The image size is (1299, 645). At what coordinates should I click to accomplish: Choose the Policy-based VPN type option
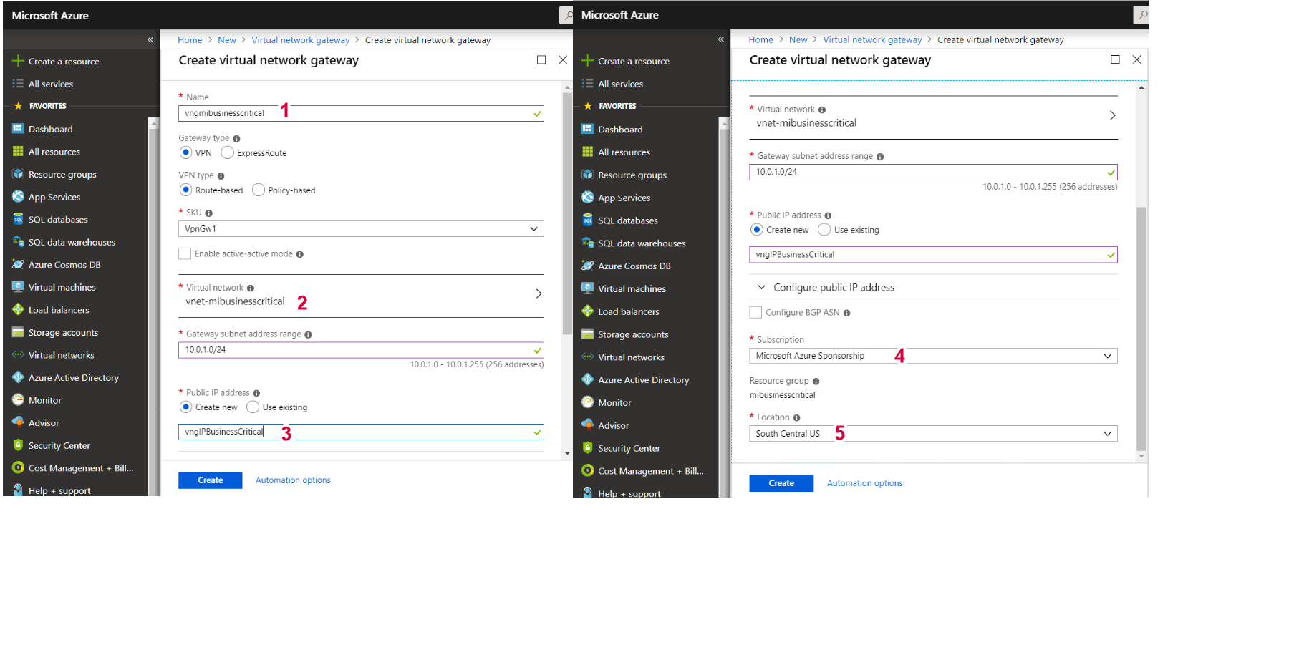pos(259,190)
